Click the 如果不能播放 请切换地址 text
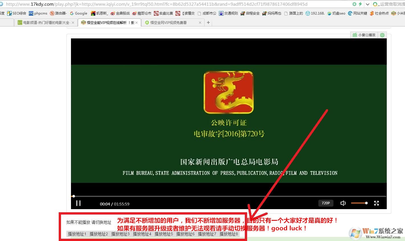405x241 pixels. tap(89, 222)
